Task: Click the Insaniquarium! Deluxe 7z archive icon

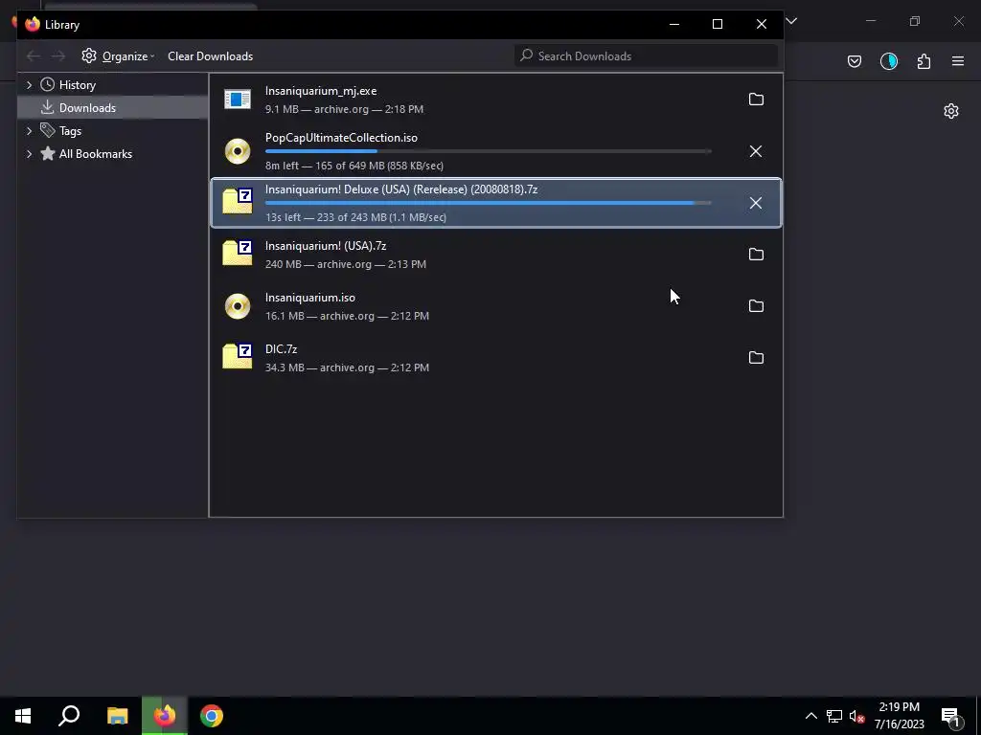Action: [x=238, y=201]
